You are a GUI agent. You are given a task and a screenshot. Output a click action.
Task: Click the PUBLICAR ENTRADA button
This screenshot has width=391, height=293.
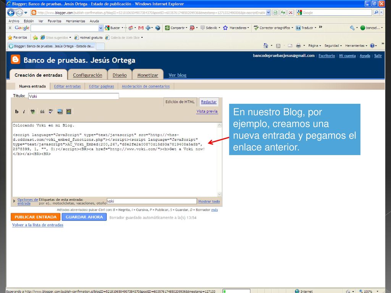[36, 217]
